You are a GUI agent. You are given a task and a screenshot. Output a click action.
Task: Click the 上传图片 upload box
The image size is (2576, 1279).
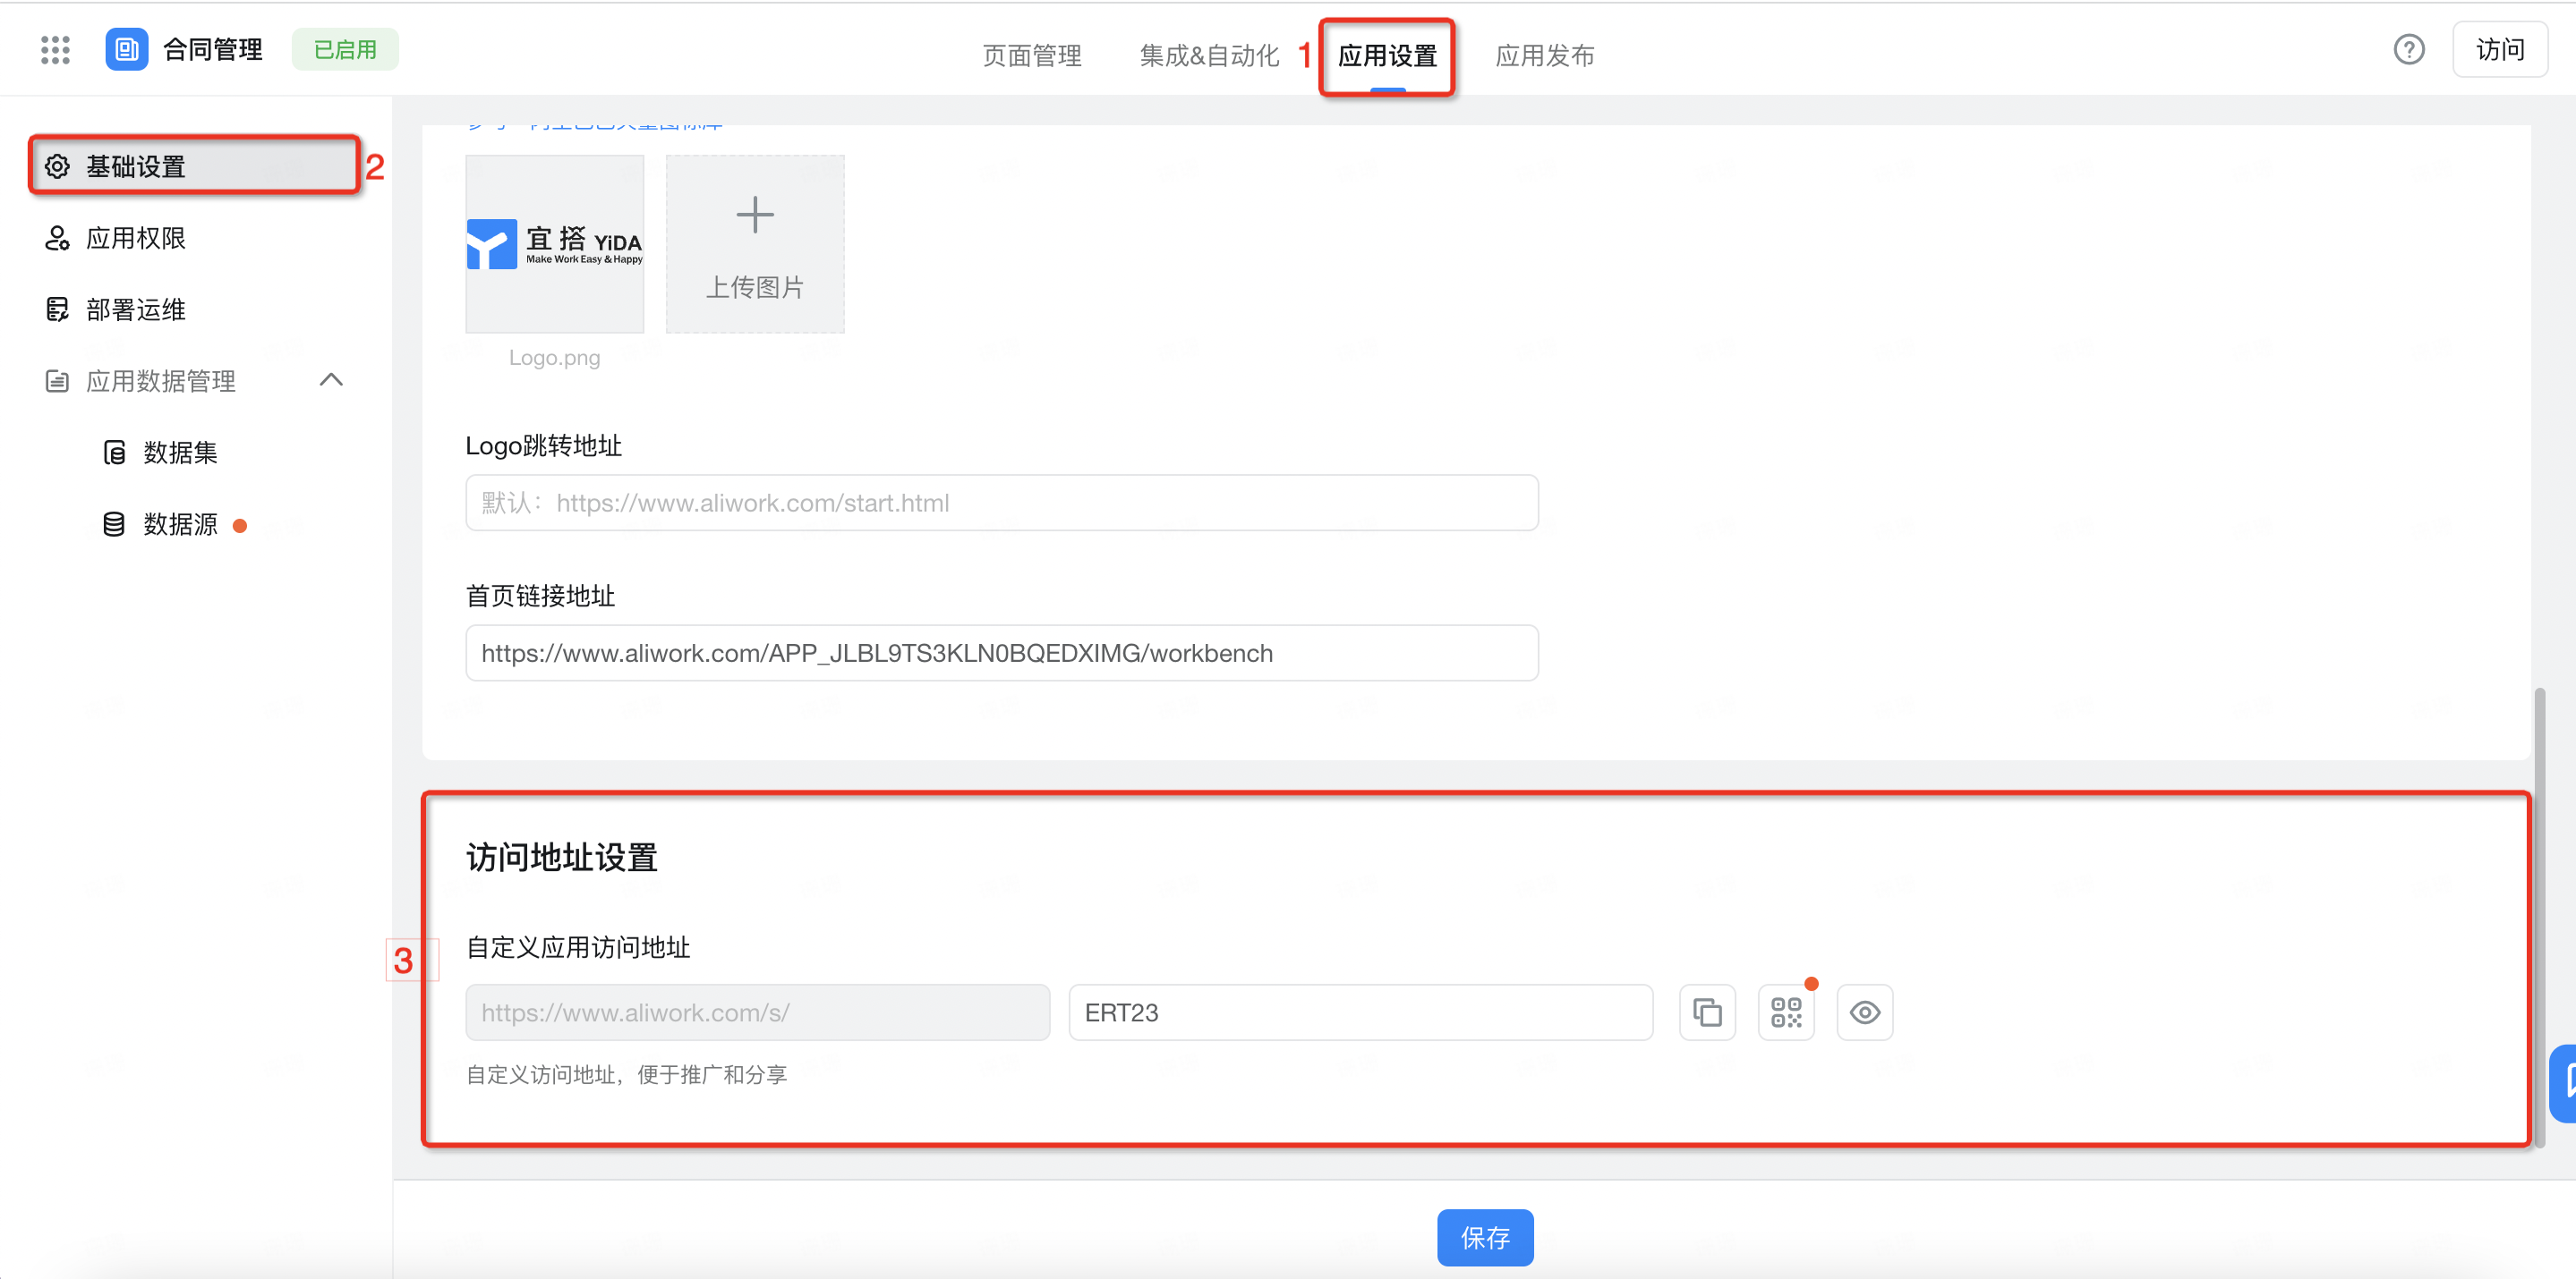pos(755,244)
